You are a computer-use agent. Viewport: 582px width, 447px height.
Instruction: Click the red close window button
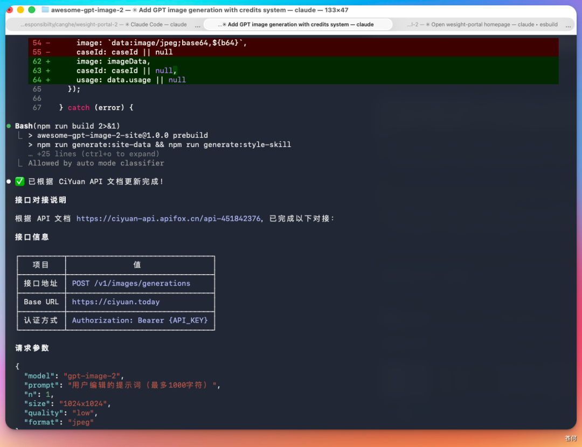9,10
